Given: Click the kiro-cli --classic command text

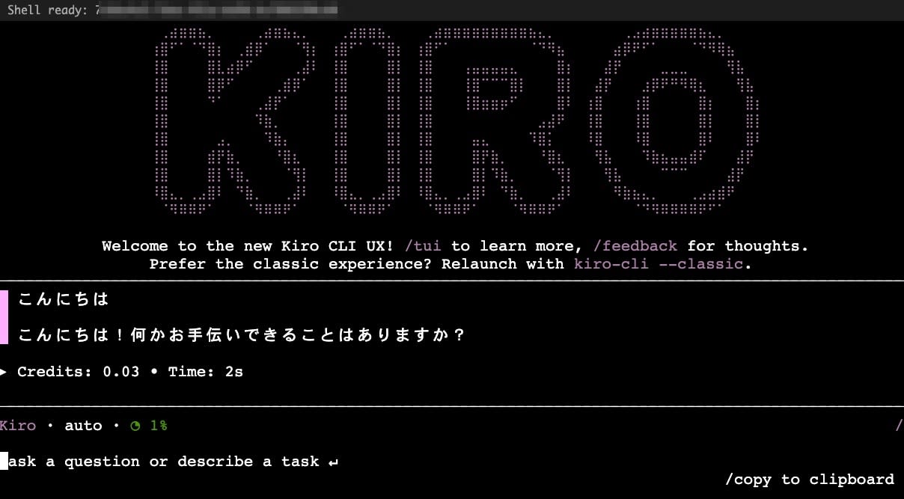Looking at the screenshot, I should click(659, 264).
